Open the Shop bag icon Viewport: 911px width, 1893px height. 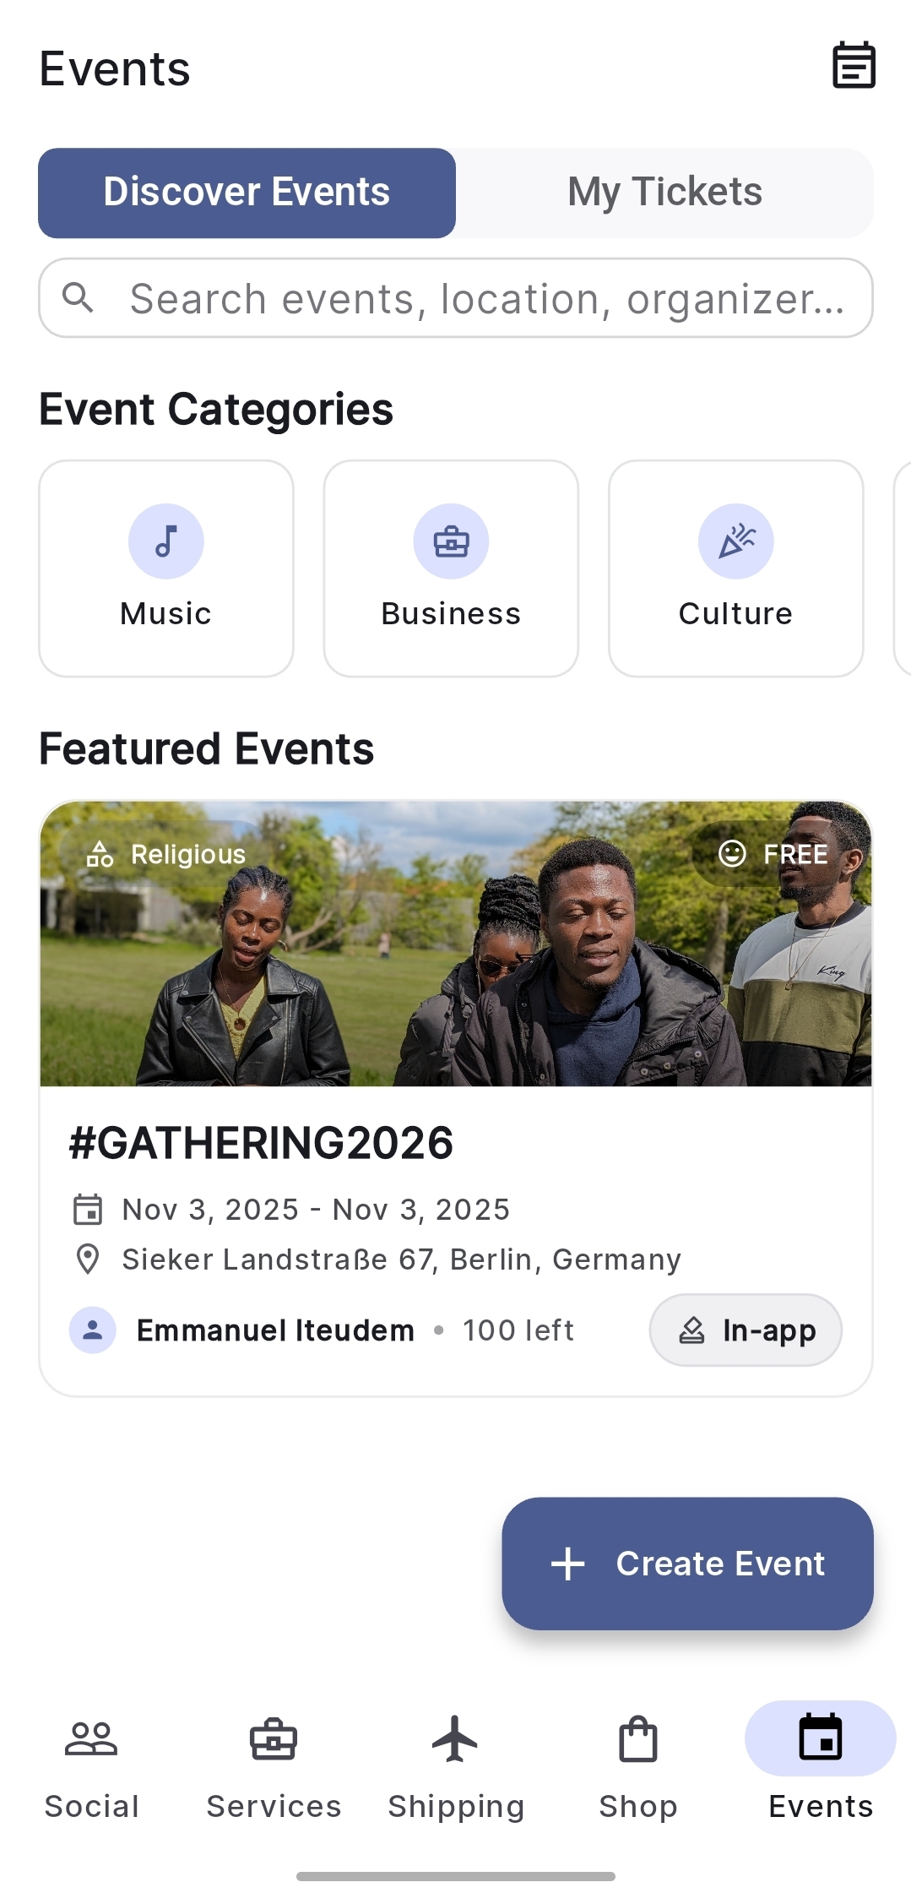coord(637,1740)
